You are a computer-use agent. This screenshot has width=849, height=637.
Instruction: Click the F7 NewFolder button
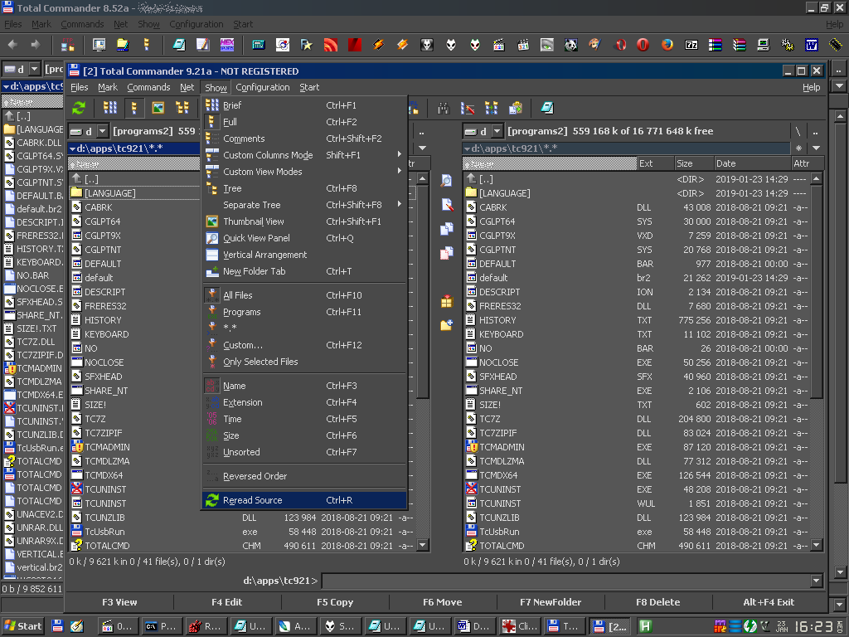tap(551, 602)
